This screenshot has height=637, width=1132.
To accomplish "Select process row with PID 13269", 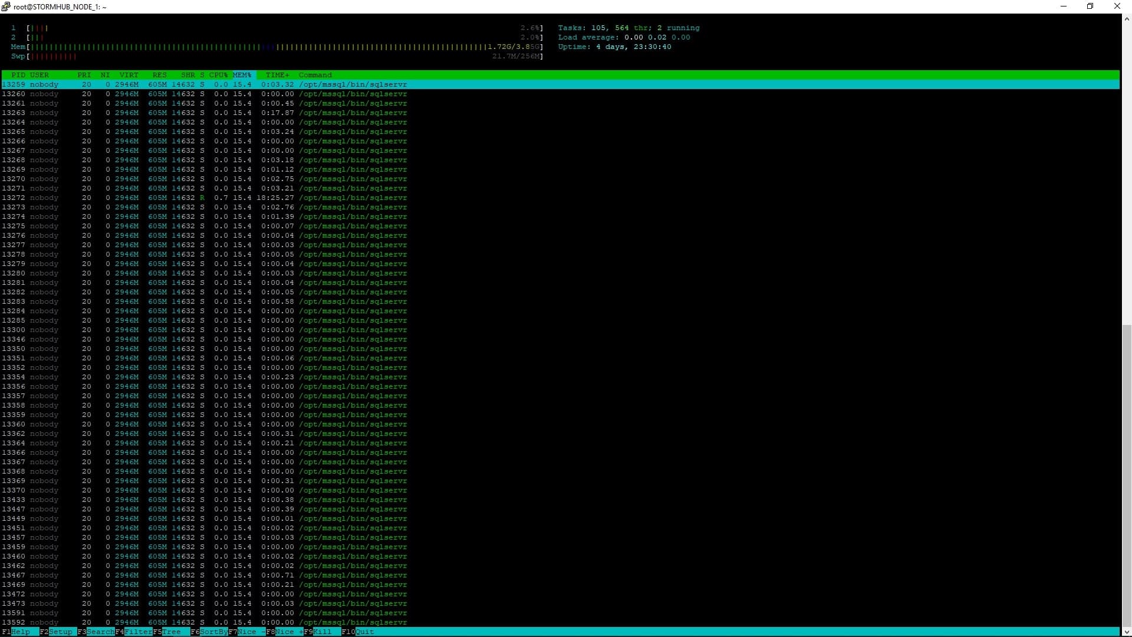I will tap(205, 169).
